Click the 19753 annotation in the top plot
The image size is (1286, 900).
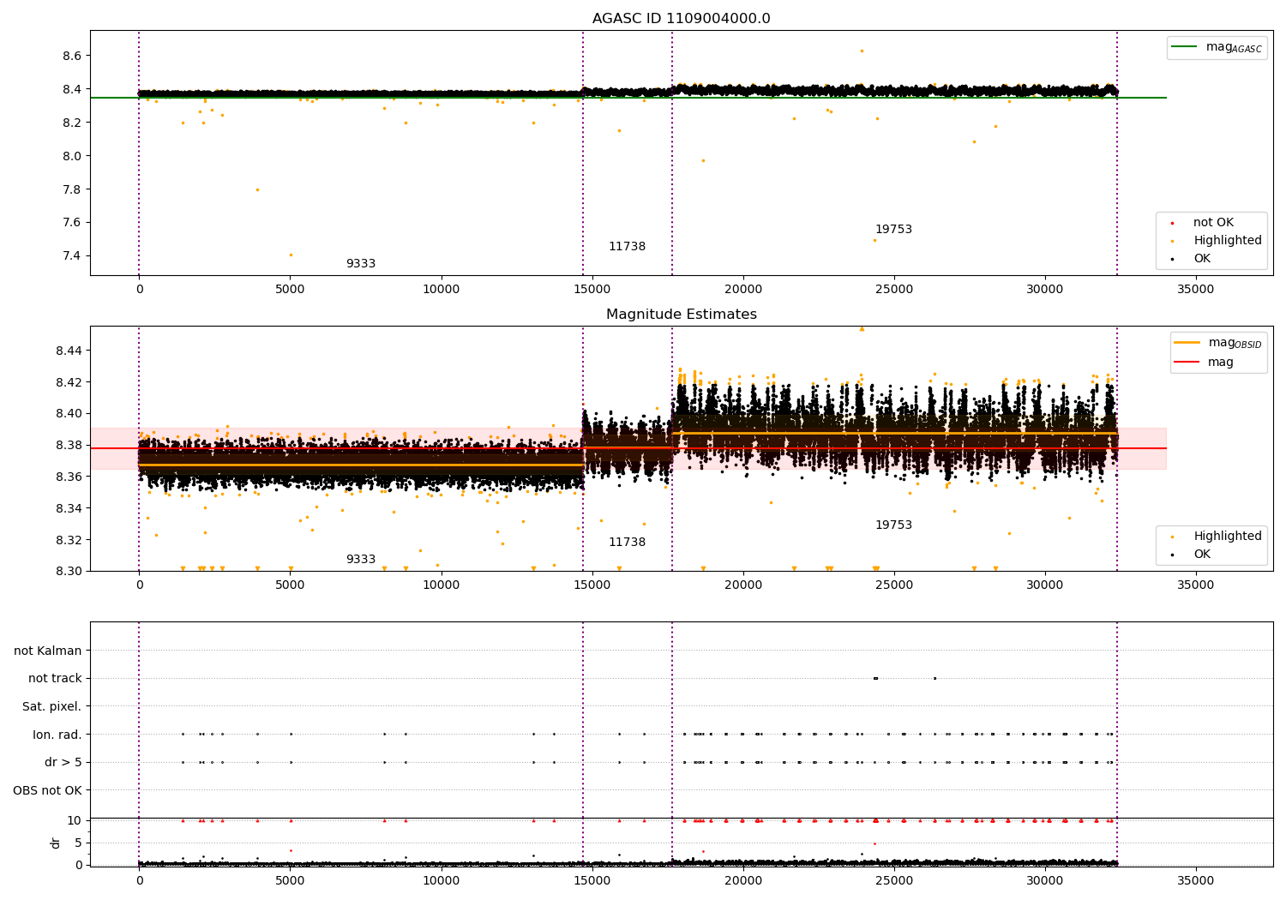893,230
